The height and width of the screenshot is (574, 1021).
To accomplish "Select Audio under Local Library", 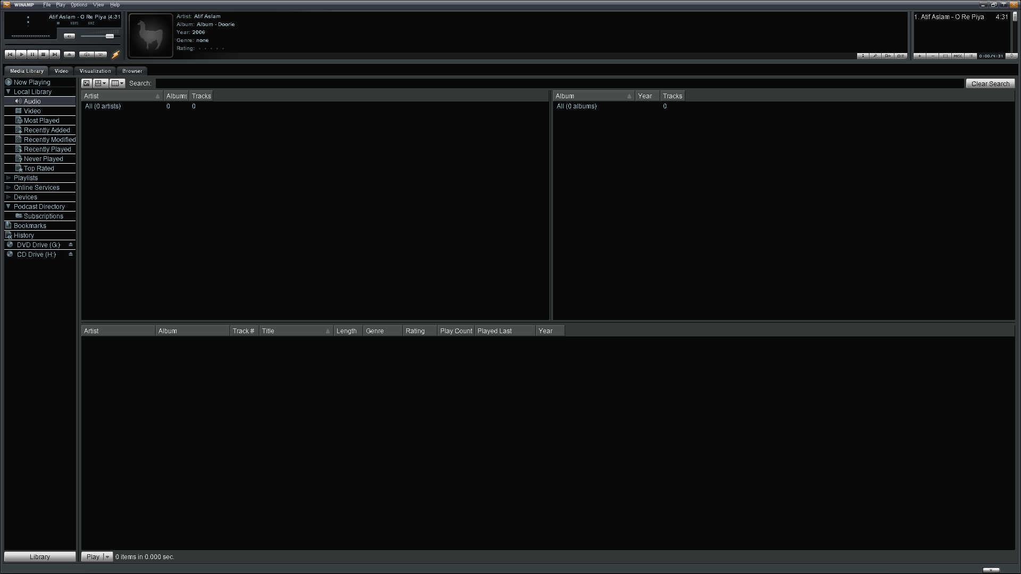I will (x=40, y=102).
